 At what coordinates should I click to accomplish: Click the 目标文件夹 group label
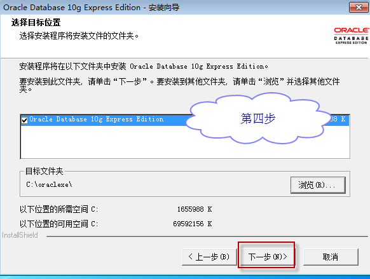pos(44,171)
